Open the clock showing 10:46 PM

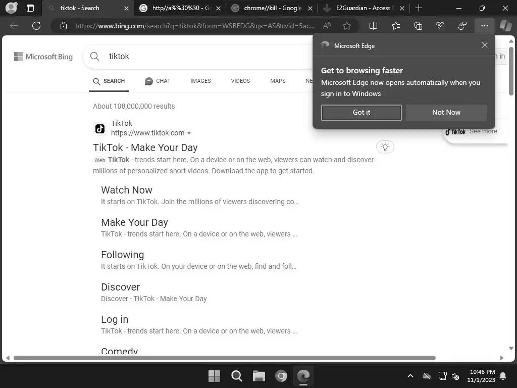coord(481,376)
